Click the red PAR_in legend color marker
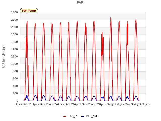 pyautogui.click(x=65, y=116)
